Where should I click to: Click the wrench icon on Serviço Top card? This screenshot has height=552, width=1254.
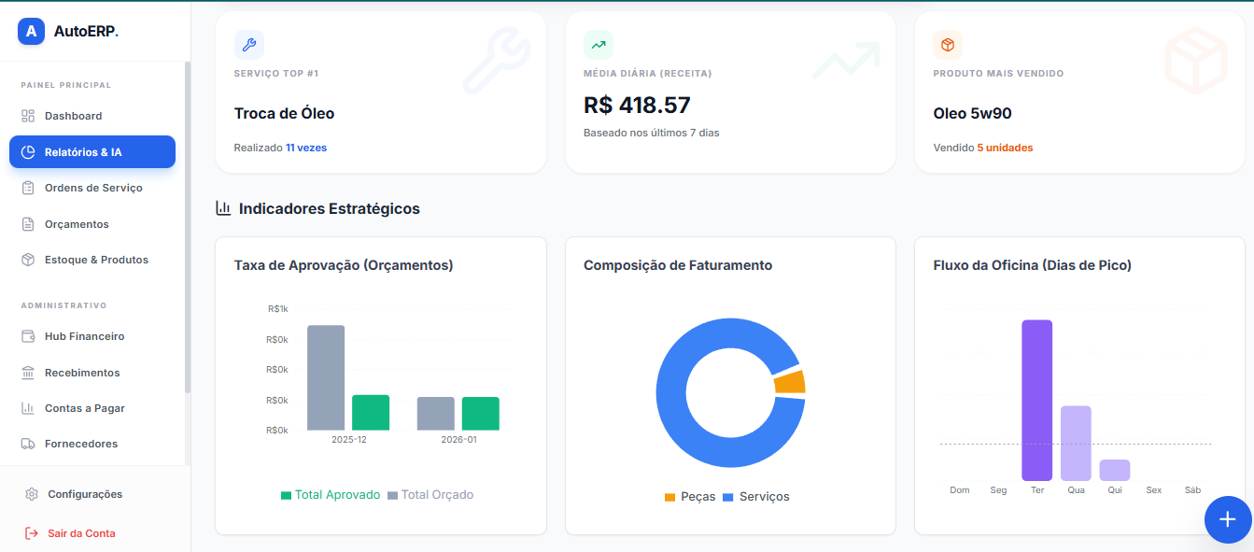[x=249, y=45]
